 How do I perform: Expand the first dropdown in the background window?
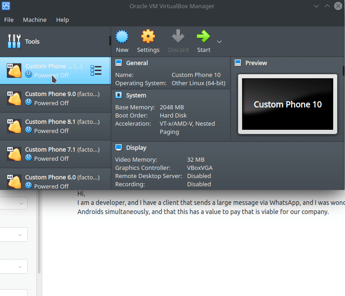point(21,204)
